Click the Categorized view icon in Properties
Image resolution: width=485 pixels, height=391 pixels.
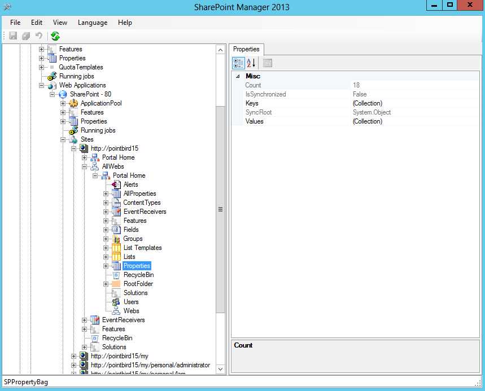click(238, 63)
